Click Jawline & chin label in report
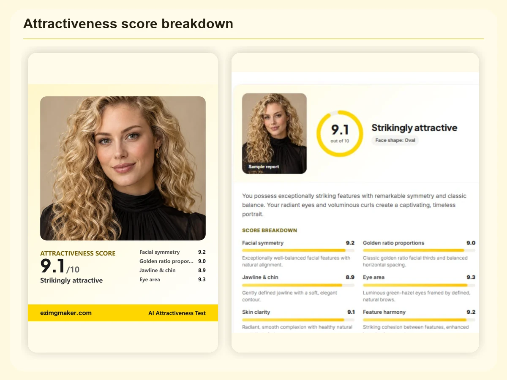The image size is (507, 380). 260,277
